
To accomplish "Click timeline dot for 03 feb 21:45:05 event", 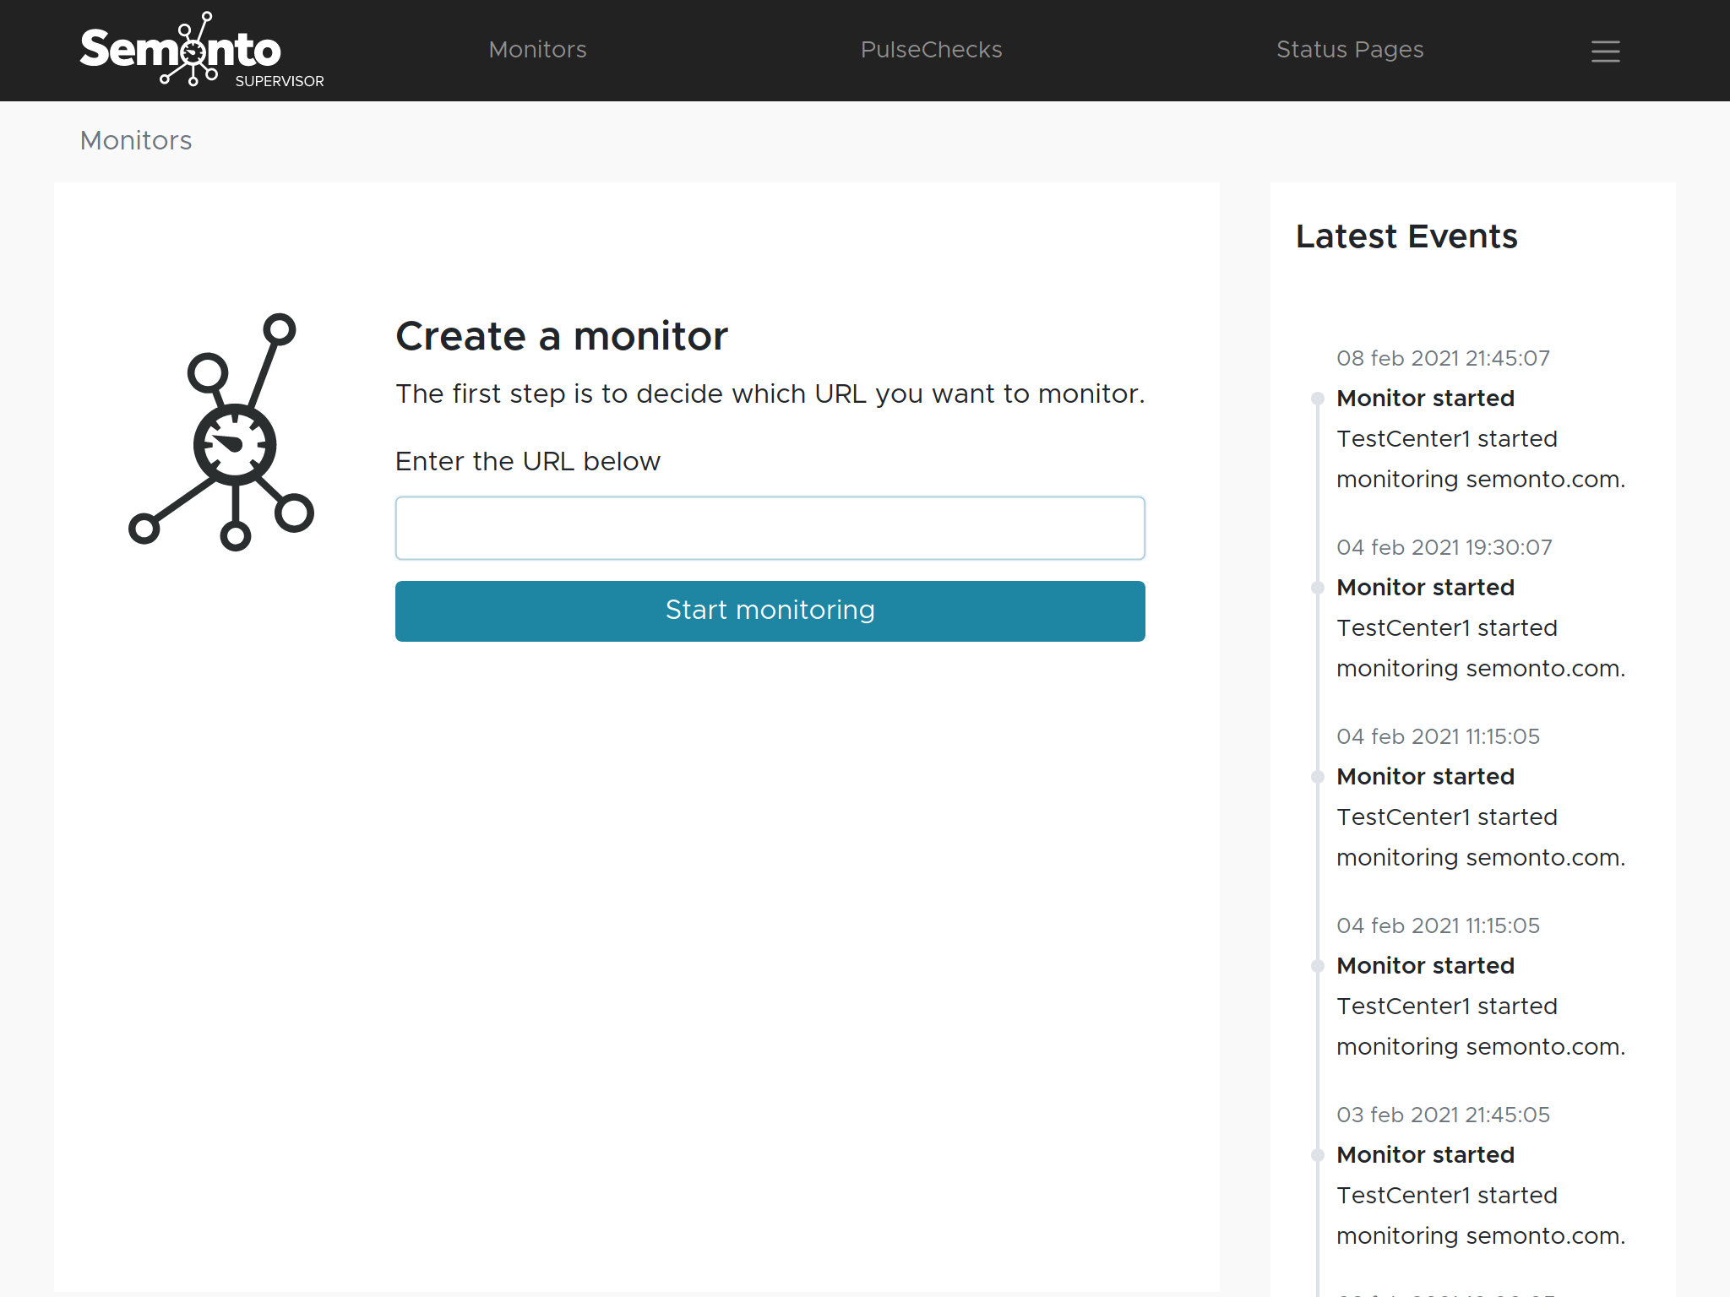I will point(1317,1155).
